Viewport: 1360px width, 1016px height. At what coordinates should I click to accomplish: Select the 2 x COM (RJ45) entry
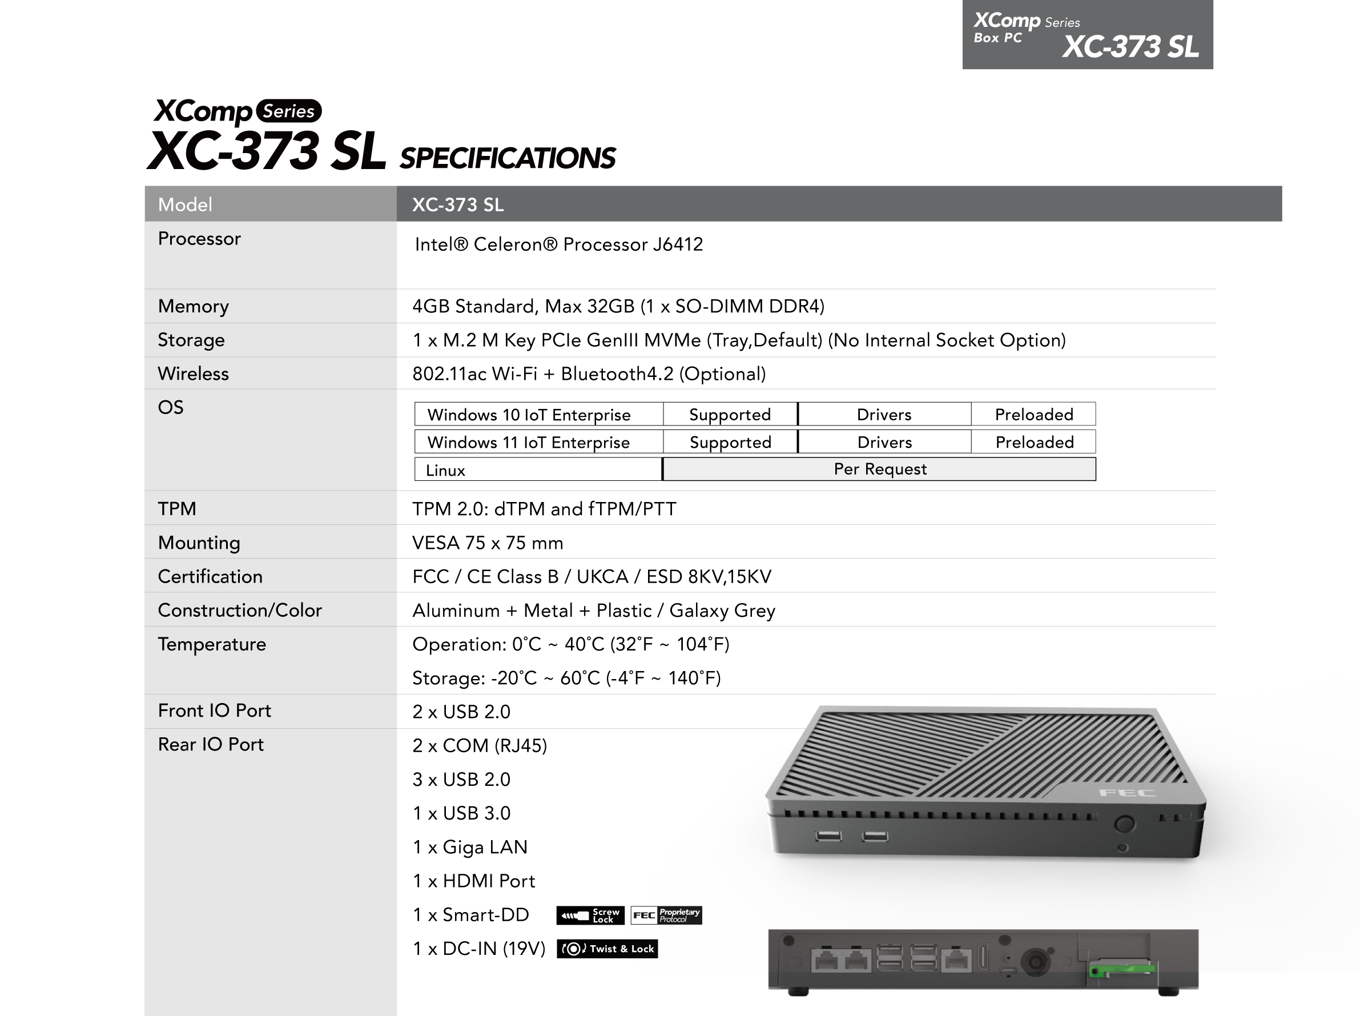point(480,746)
